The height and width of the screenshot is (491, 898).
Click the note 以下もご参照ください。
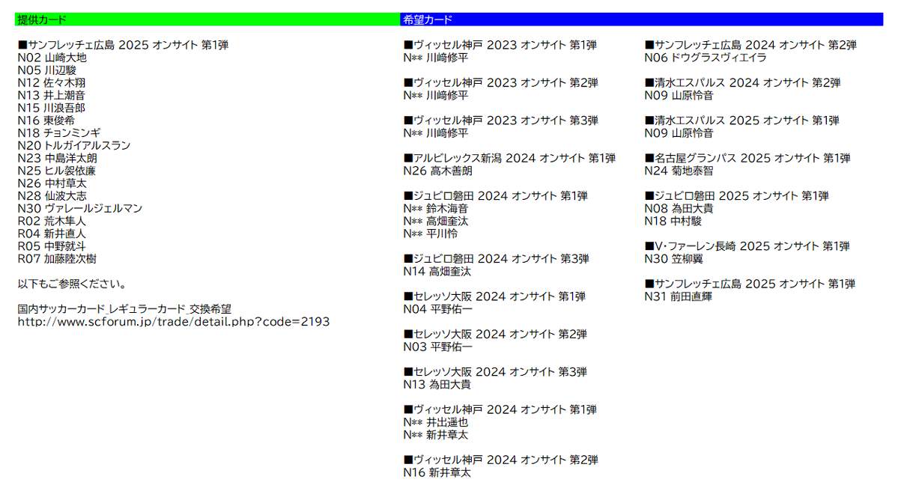pyautogui.click(x=73, y=284)
